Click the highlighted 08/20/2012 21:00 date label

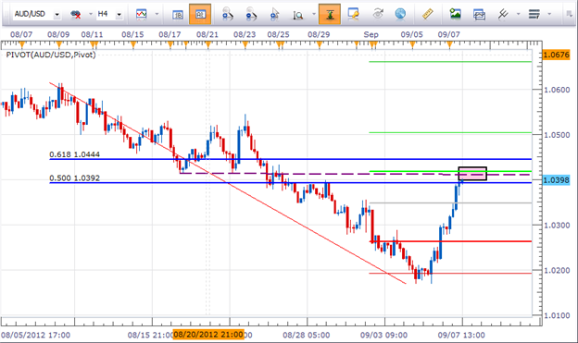coord(208,335)
